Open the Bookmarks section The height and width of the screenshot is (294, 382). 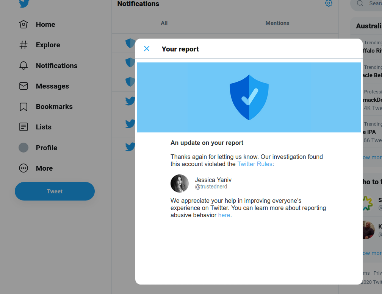click(x=54, y=106)
